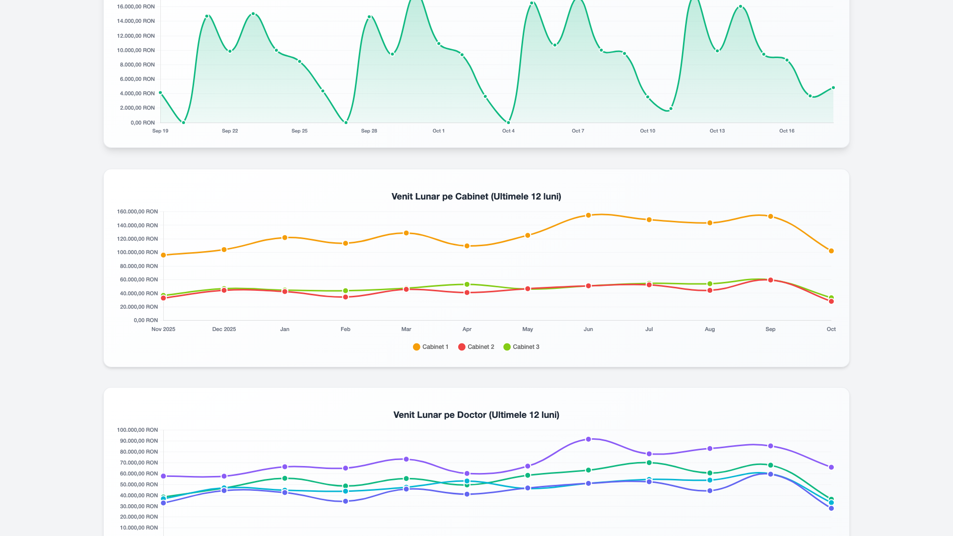Select Cabinet 1 data point for Jun
The width and height of the screenshot is (953, 536).
click(x=588, y=215)
